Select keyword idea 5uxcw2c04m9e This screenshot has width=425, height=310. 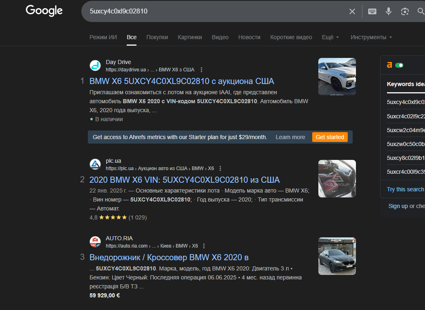coord(406,130)
